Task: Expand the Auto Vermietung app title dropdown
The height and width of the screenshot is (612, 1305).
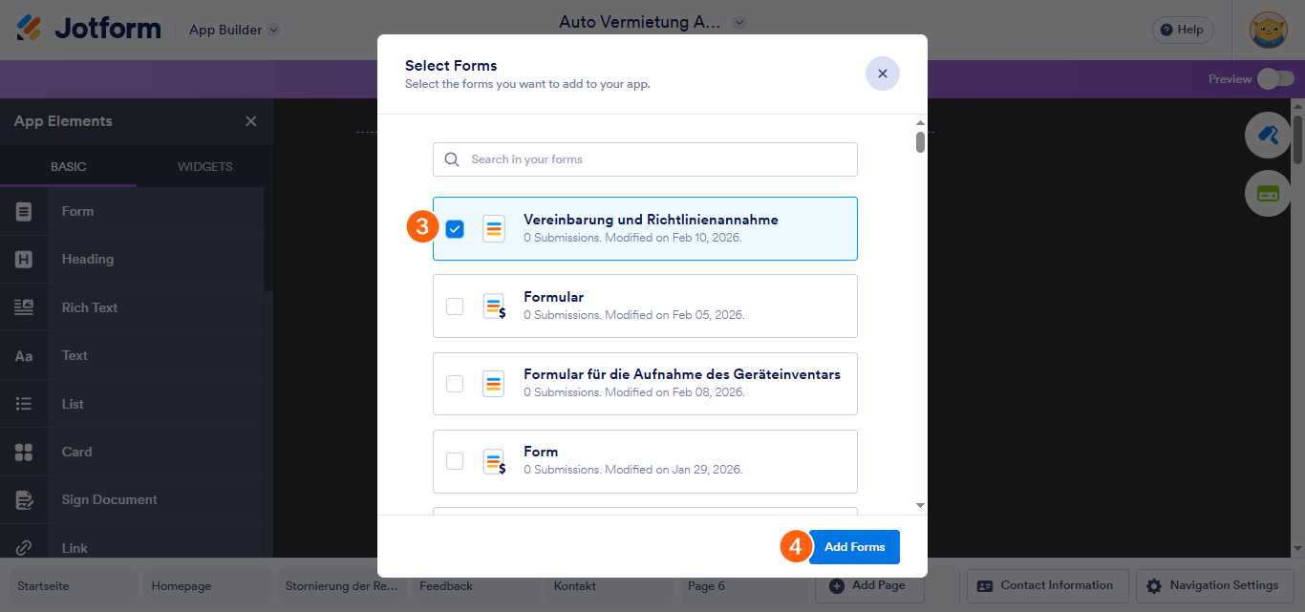Action: click(x=738, y=21)
